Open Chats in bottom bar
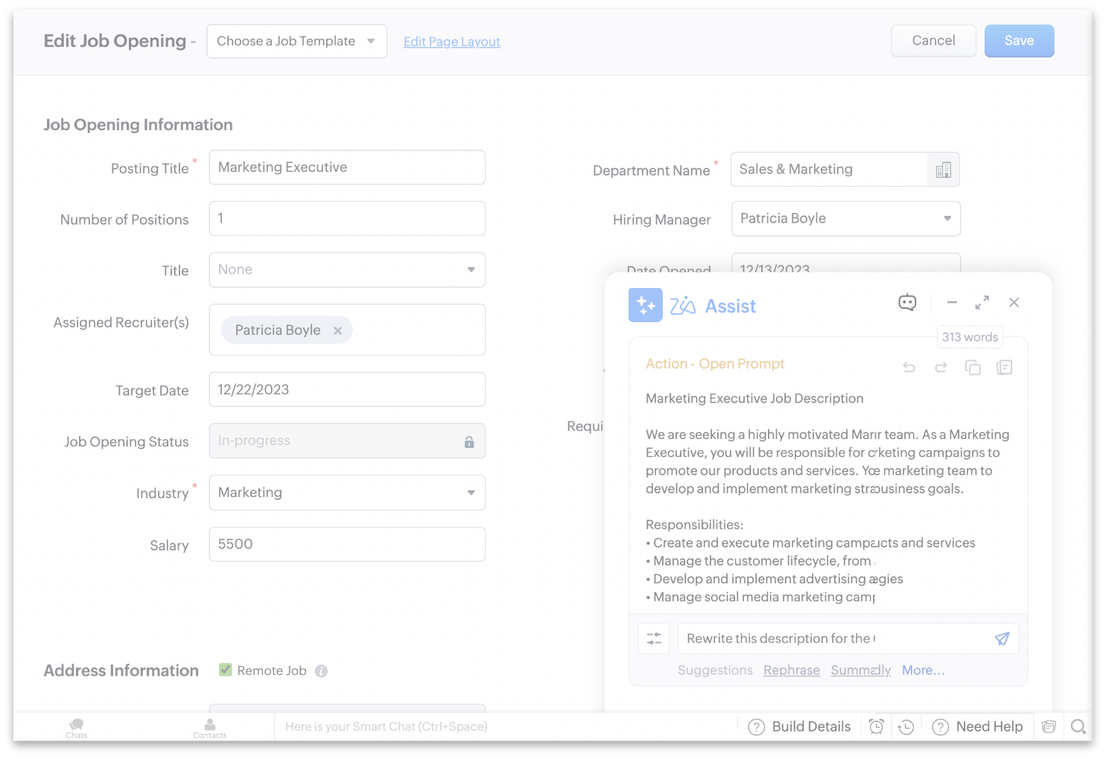The image size is (1106, 759). point(76,728)
